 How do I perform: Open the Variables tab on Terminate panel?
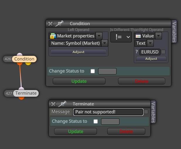coord(153,112)
